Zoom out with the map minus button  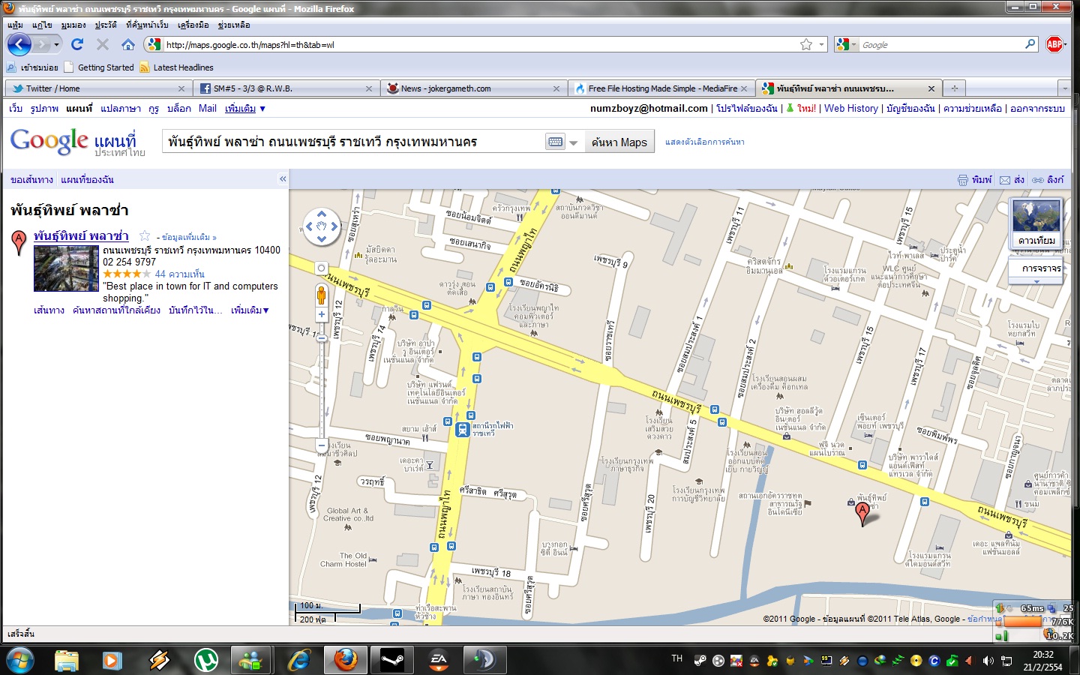[x=322, y=445]
